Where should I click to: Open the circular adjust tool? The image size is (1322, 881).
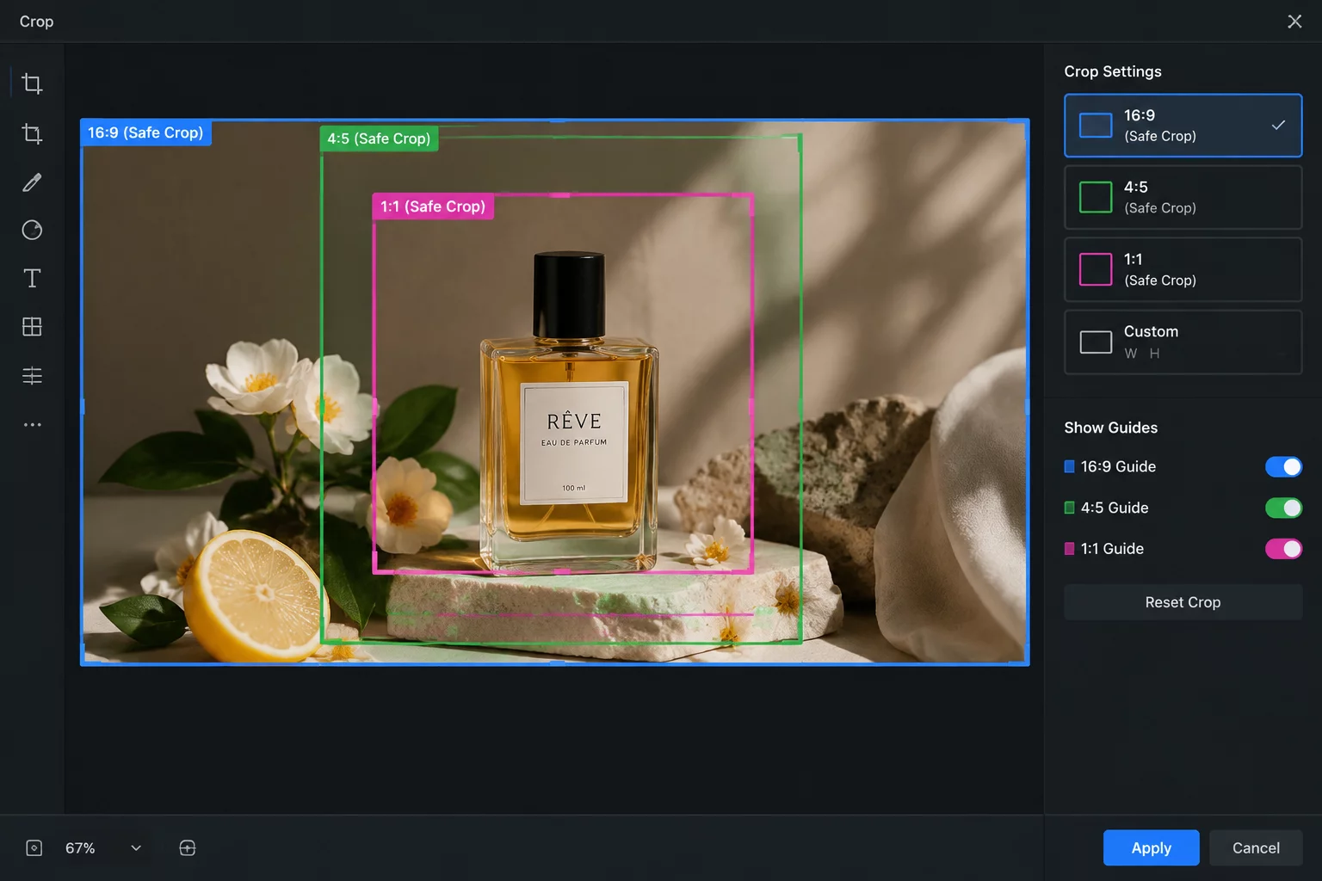coord(32,230)
